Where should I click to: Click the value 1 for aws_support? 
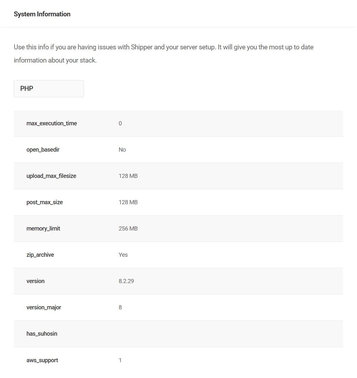(120, 360)
